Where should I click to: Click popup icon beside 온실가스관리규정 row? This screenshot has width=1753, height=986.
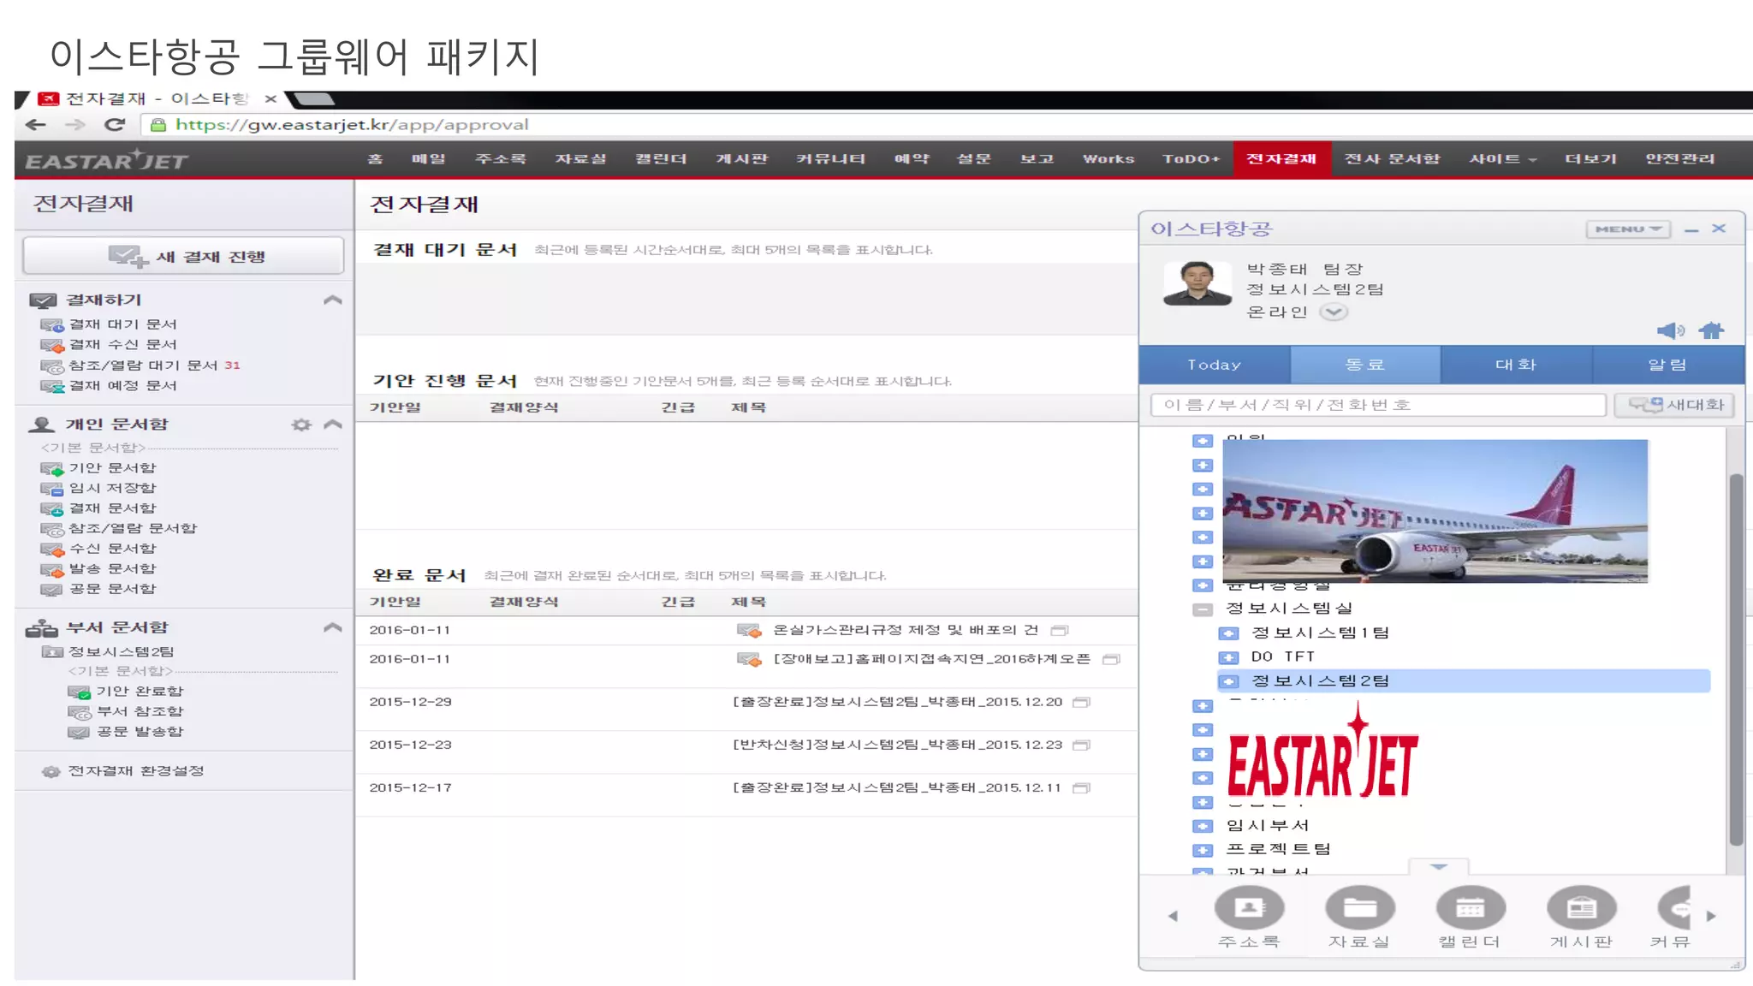coord(1060,631)
